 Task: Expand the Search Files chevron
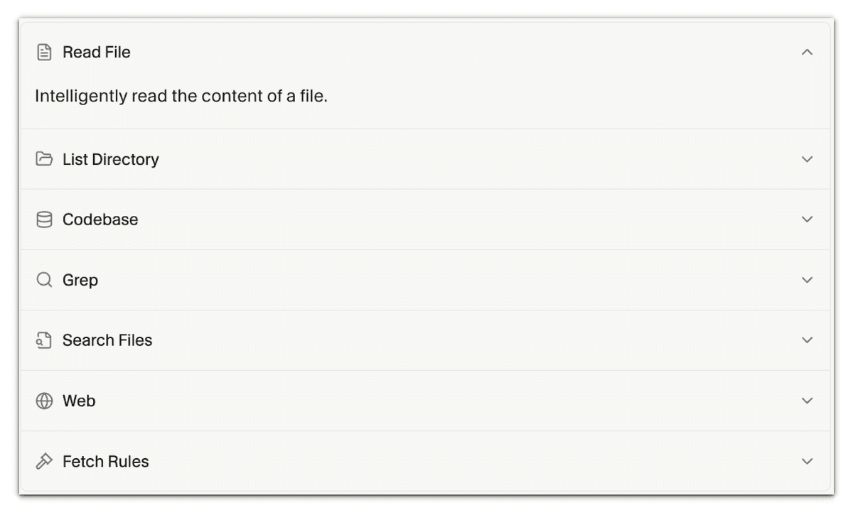tap(807, 340)
